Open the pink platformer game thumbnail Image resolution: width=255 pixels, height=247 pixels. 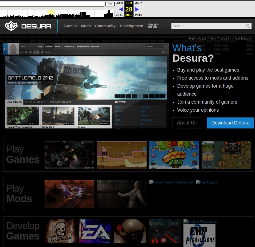pos(122,155)
